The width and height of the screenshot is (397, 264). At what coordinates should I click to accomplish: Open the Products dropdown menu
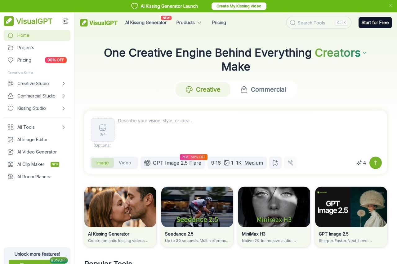pos(189,23)
